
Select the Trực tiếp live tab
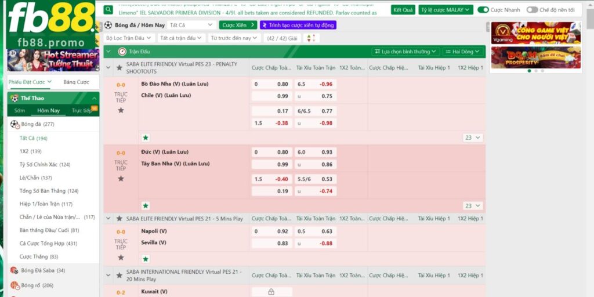(82, 110)
